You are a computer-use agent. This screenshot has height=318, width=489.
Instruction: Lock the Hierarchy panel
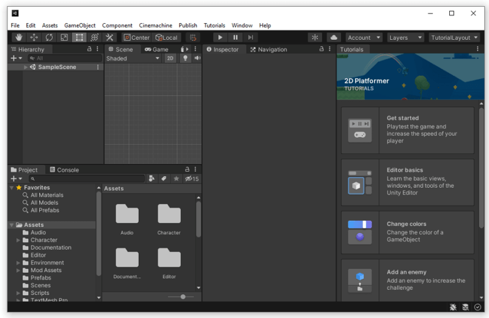89,49
